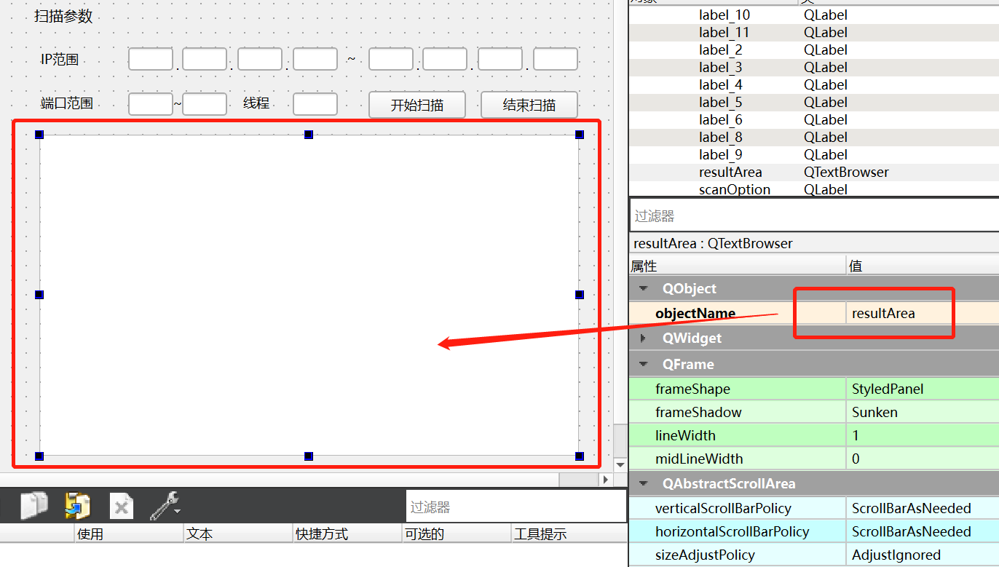Click the action editor 过滤器 filter field
Viewport: 999px width, 567px height.
click(516, 507)
